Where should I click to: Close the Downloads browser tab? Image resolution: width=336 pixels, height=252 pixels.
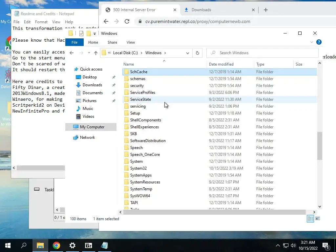click(253, 10)
